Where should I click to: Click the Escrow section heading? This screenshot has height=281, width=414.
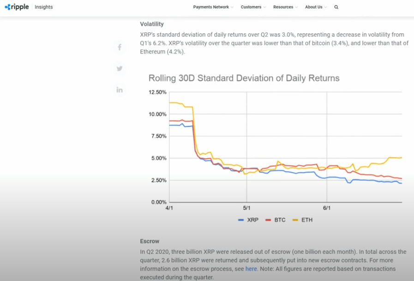[x=149, y=241]
